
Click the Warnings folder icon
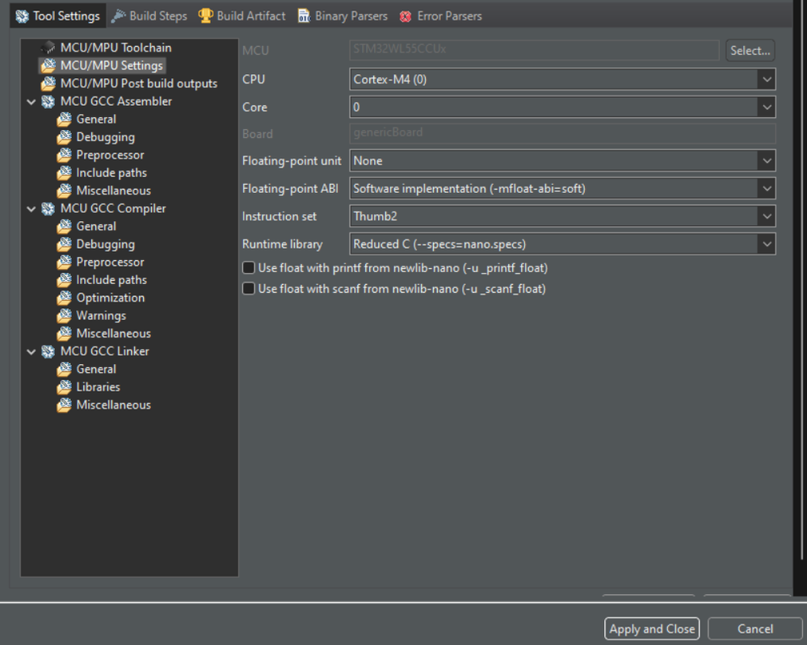click(65, 316)
